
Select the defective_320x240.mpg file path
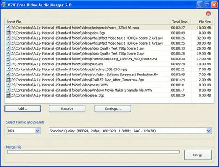click(69, 69)
